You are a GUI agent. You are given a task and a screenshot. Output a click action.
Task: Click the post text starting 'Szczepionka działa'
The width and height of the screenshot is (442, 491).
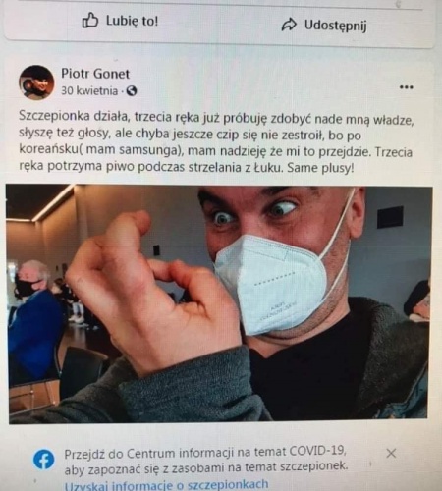[x=217, y=143]
